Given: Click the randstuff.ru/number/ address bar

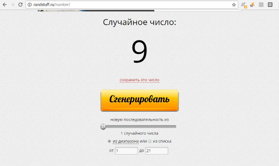Looking at the screenshot, I should (x=132, y=4).
